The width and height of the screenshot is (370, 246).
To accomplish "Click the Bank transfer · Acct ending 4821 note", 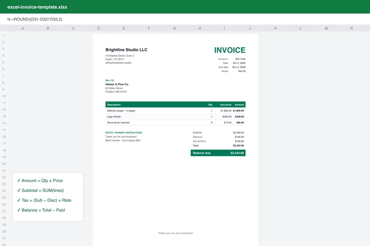I will pyautogui.click(x=123, y=140).
